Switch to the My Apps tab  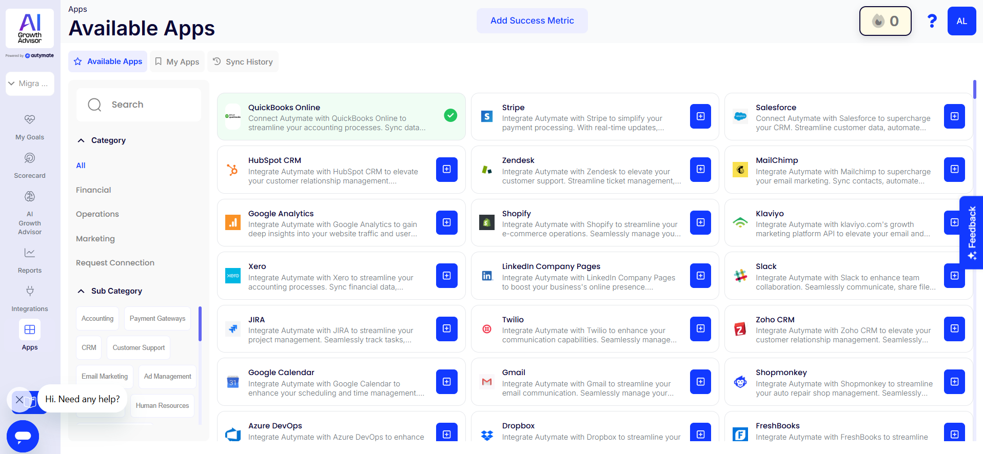point(177,62)
